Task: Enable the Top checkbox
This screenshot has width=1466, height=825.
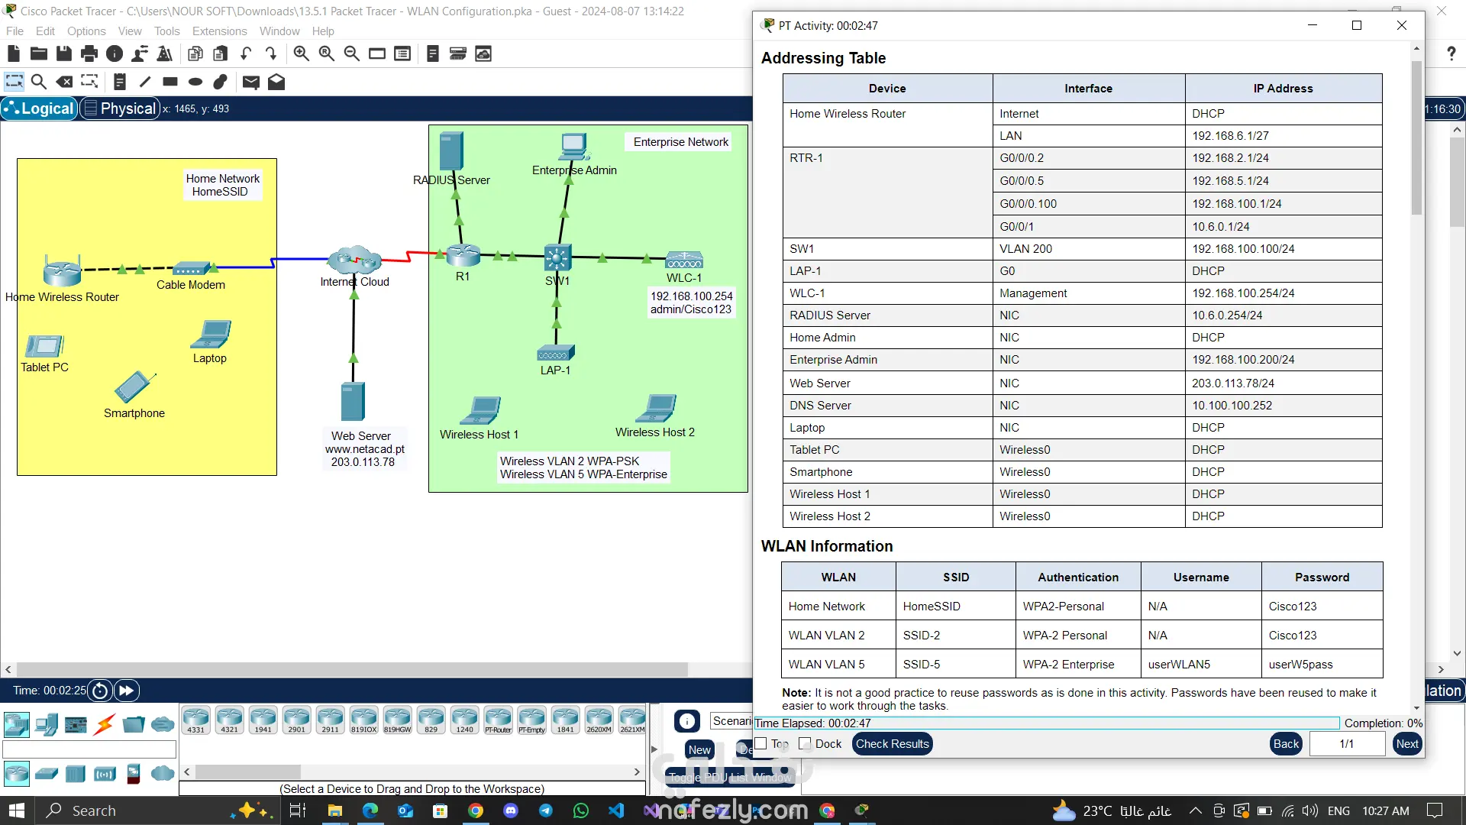Action: 761,743
